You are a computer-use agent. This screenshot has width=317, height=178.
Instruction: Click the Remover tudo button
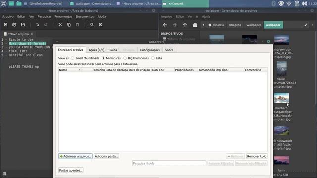pyautogui.click(x=257, y=156)
